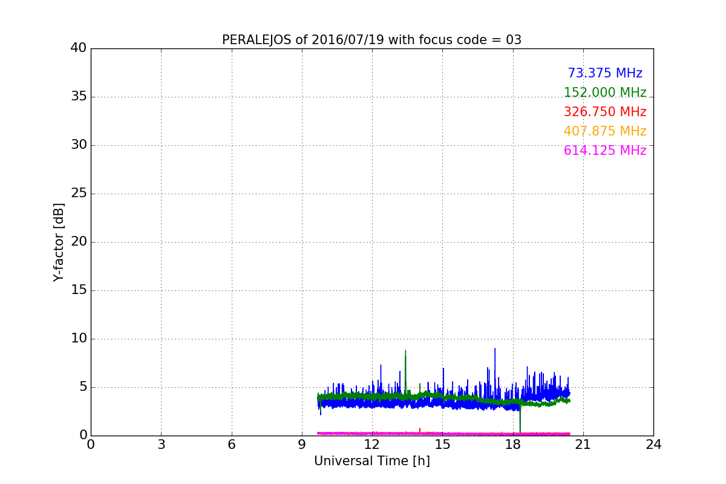Select the 614.125 MHz legend label

click(605, 151)
